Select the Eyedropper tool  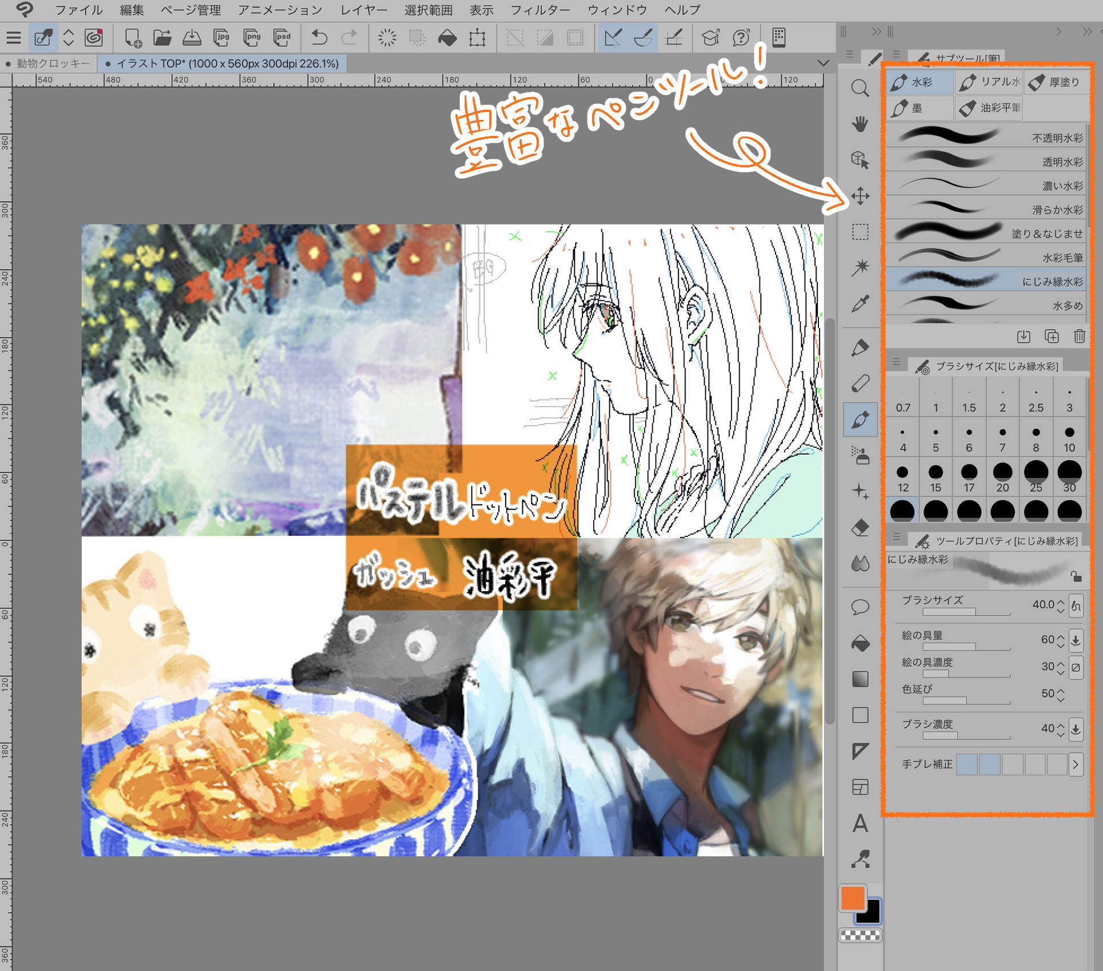pos(860,304)
